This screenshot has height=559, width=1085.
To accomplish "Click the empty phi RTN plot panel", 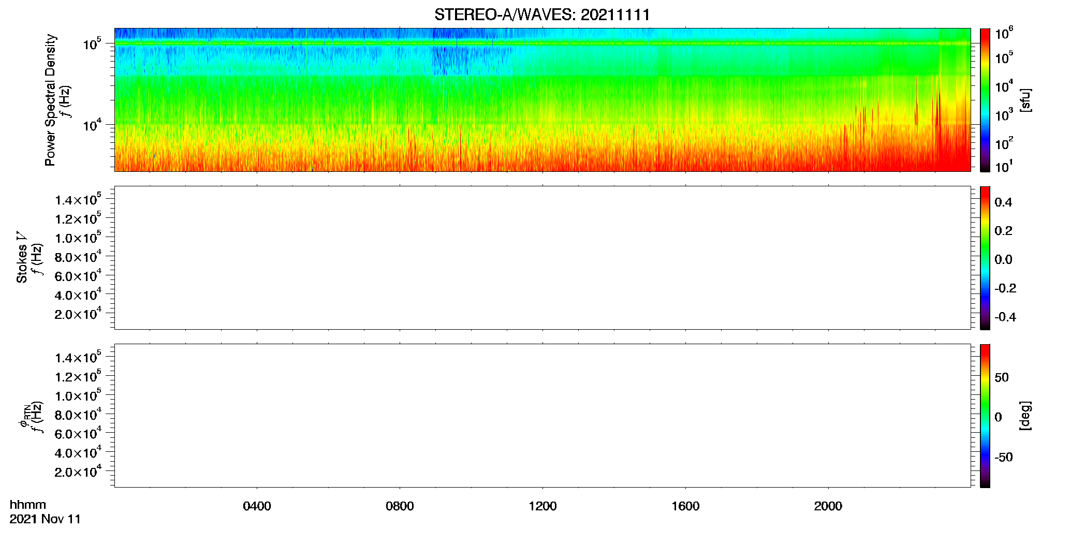I will pos(542,415).
